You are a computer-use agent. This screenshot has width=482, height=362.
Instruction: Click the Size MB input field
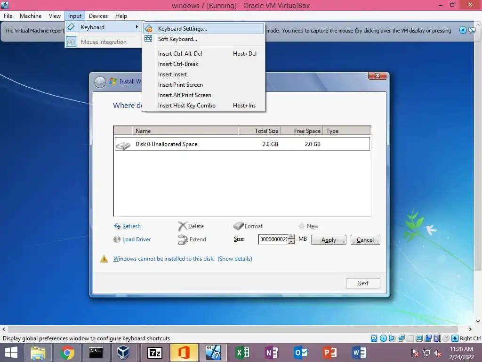point(273,239)
